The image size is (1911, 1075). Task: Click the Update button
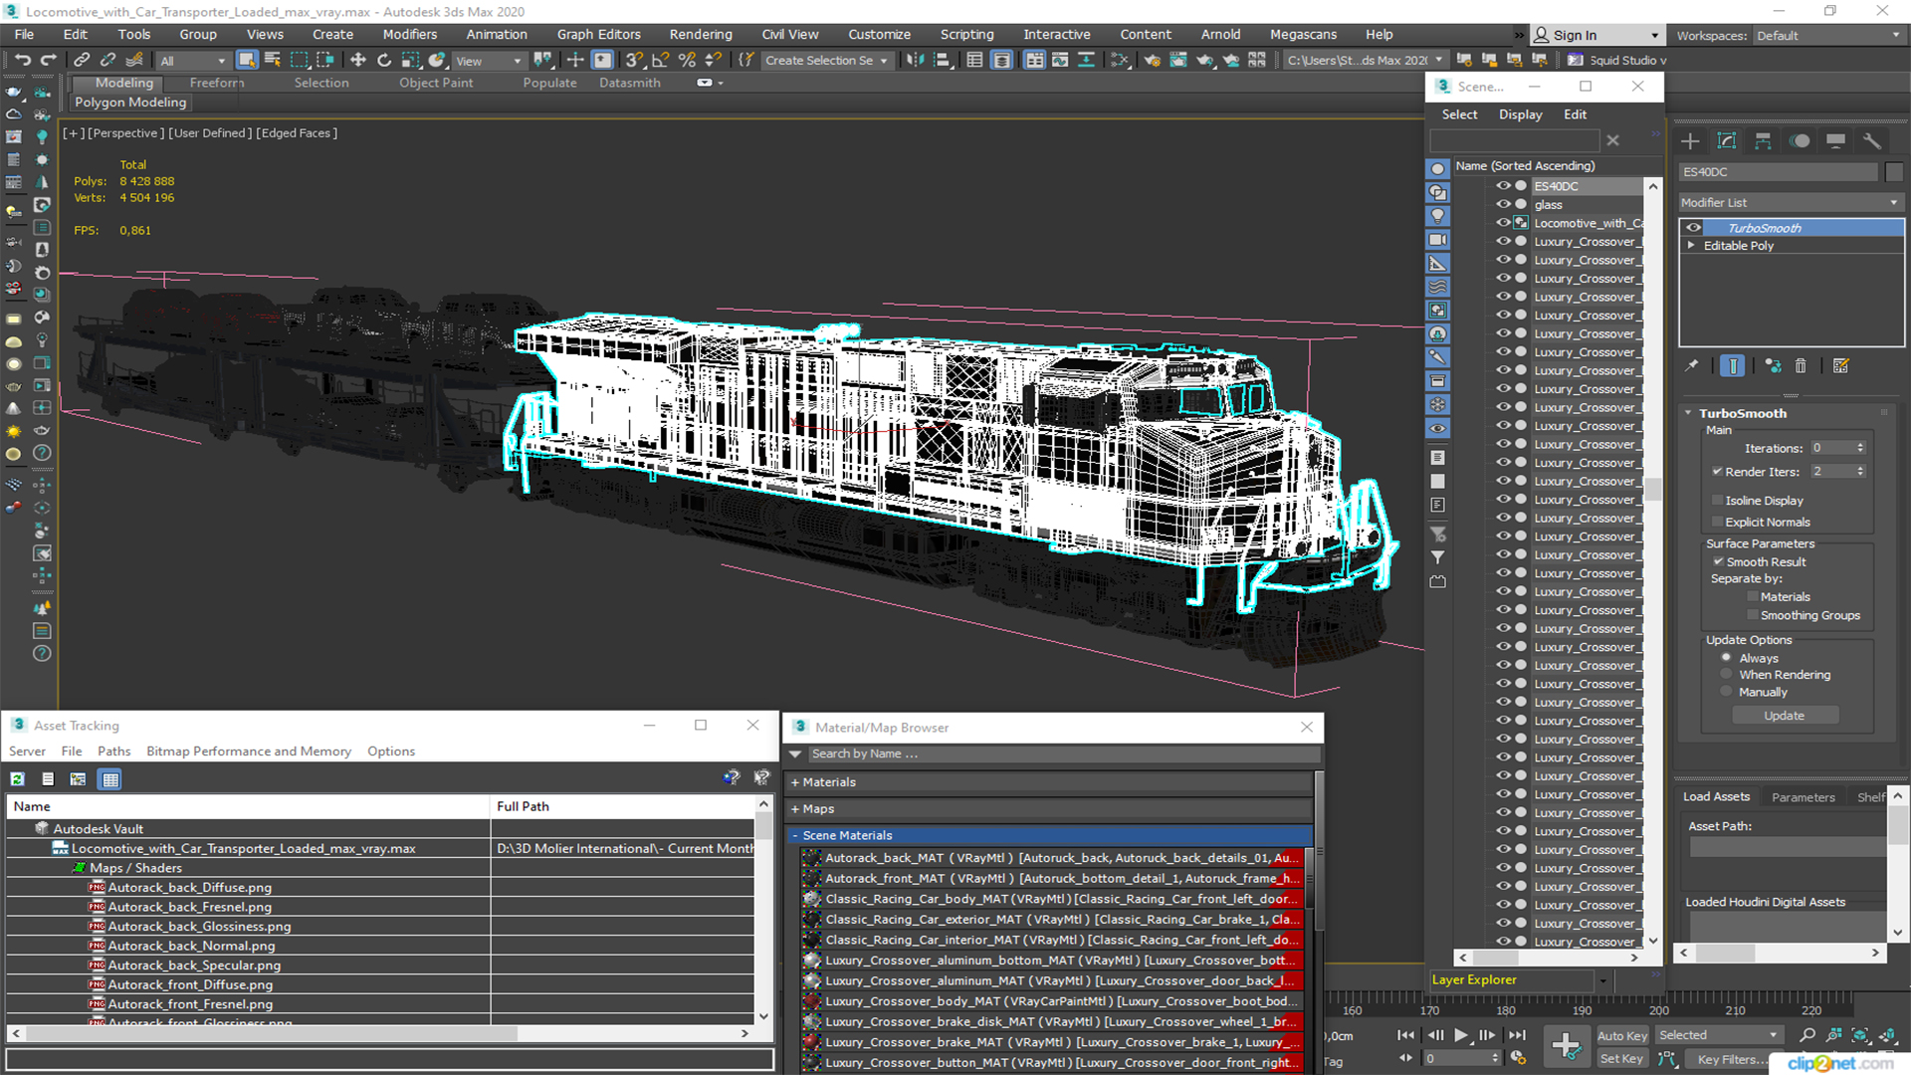pyautogui.click(x=1784, y=716)
